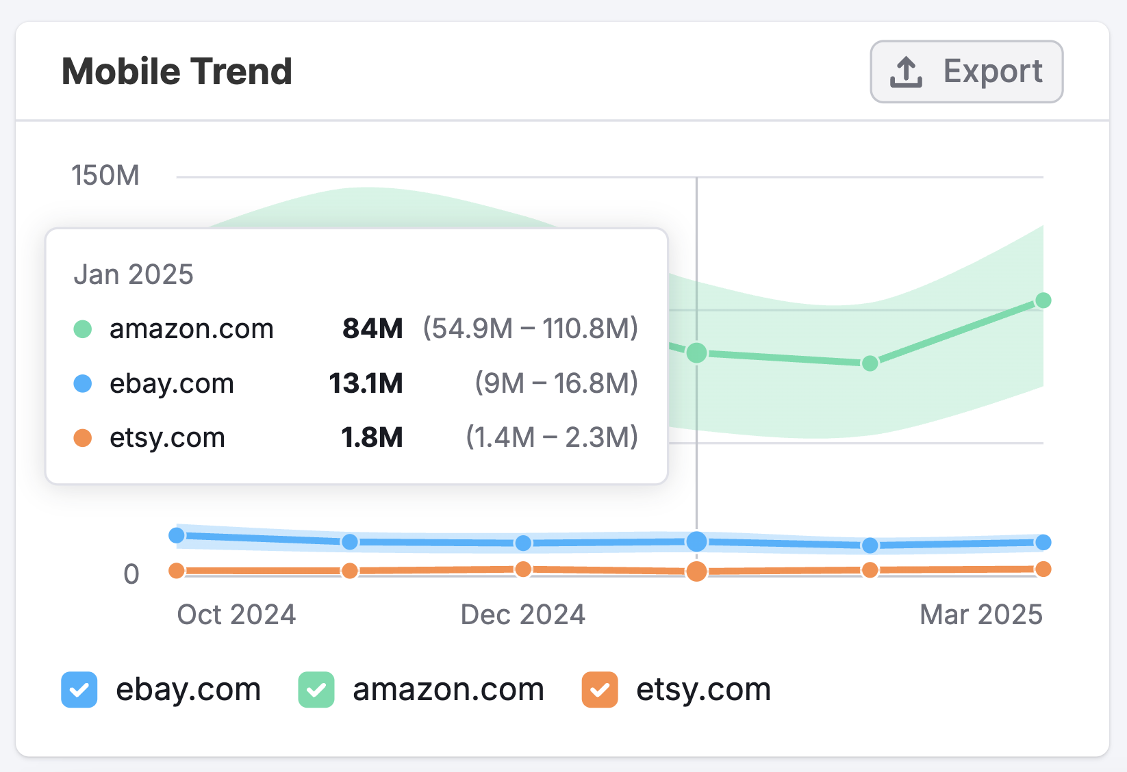The height and width of the screenshot is (772, 1127).
Task: Open the tooltip panel for details
Action: 356,356
